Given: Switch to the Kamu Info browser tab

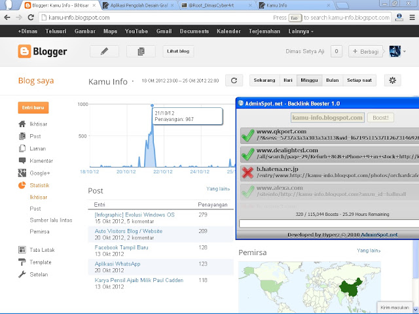Looking at the screenshot, I should pyautogui.click(x=294, y=5).
